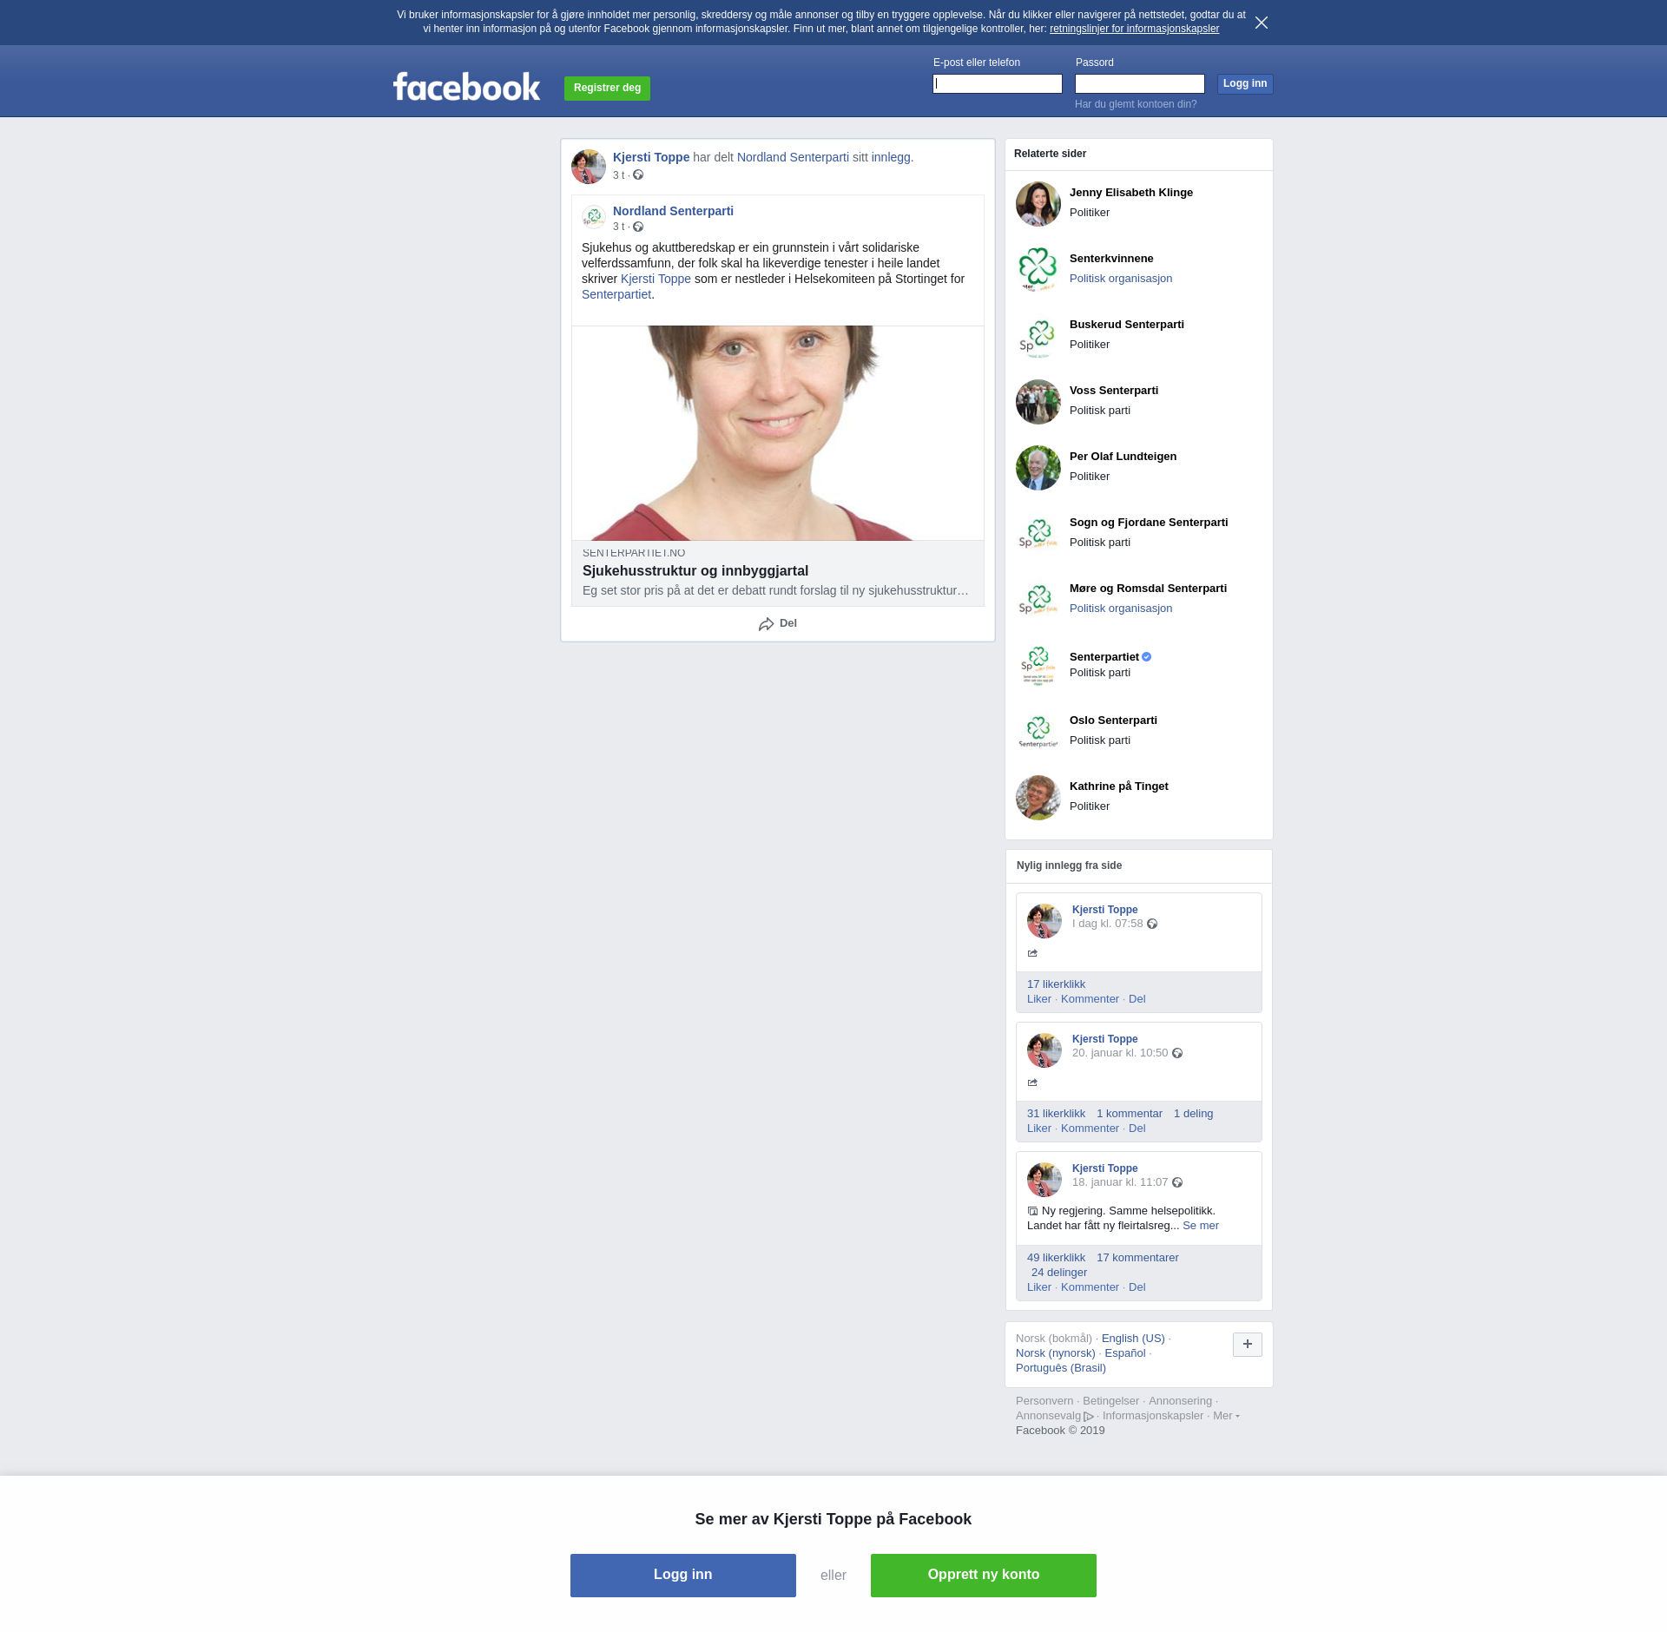Screen dimensions: 1667x1632
Task: Click the 'Logg inn' button in the header
Action: point(1245,83)
